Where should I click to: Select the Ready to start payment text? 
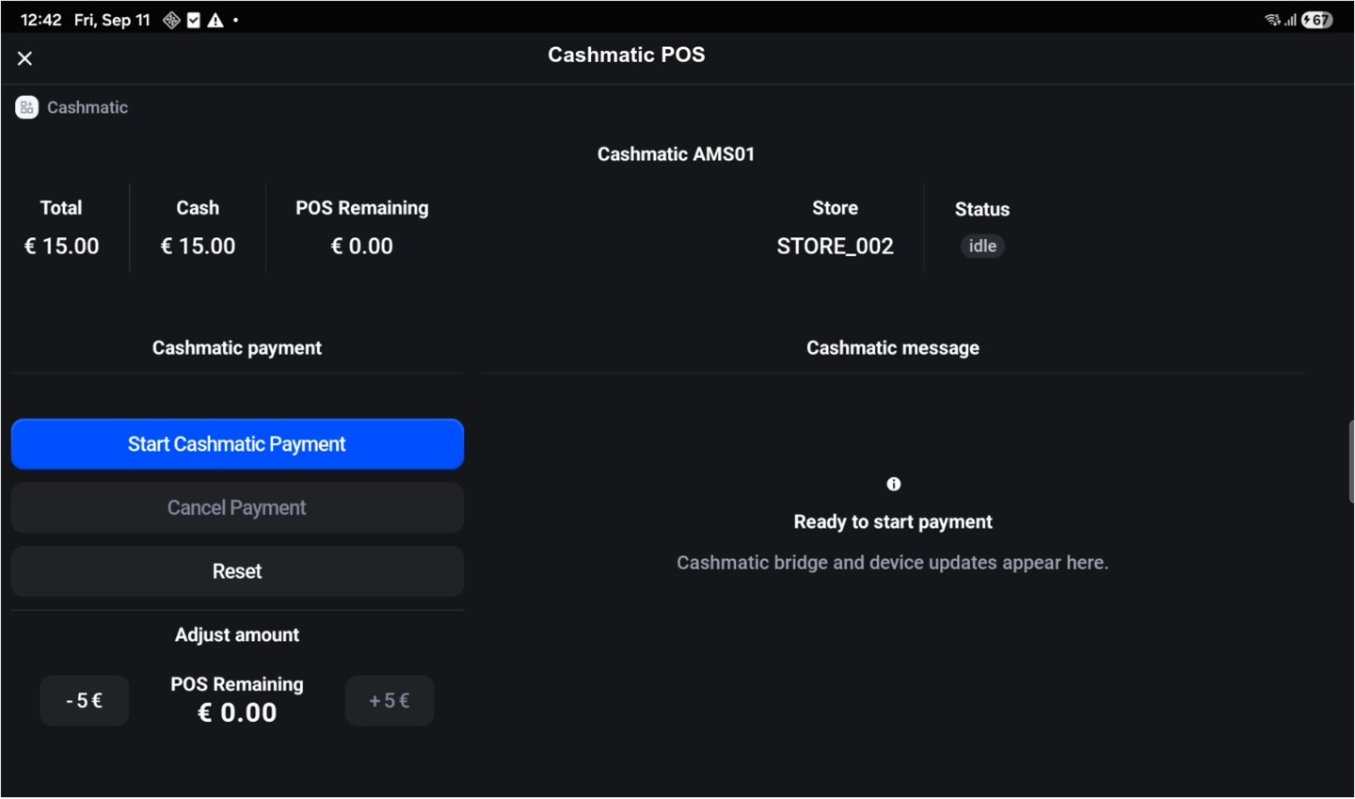(893, 521)
